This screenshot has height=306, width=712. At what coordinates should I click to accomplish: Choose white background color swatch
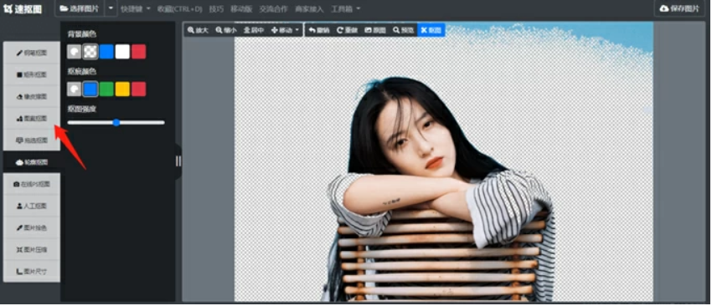122,52
